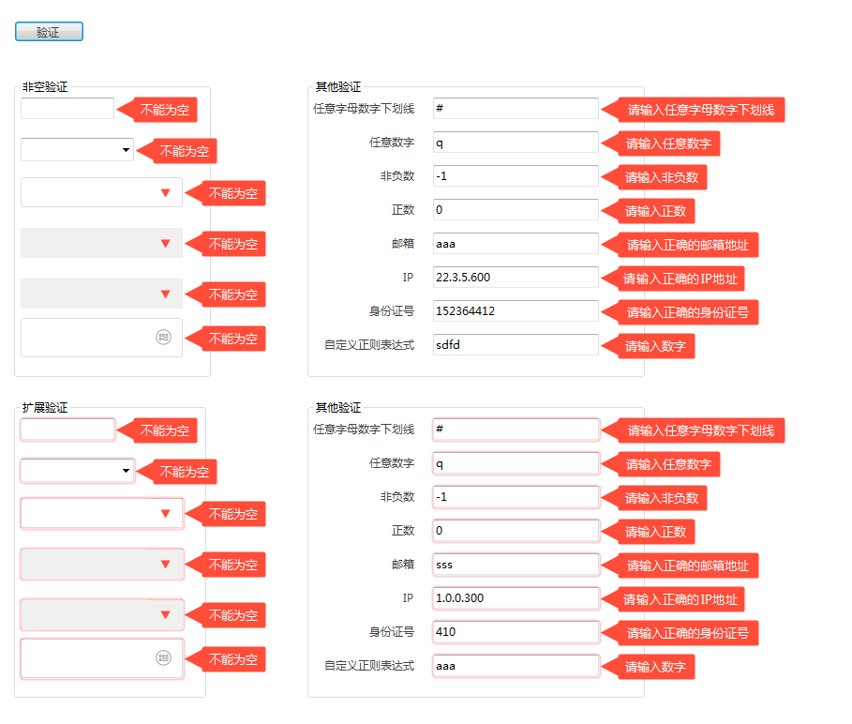Click upper 任意字母数字下划线 field containing #

tap(516, 108)
